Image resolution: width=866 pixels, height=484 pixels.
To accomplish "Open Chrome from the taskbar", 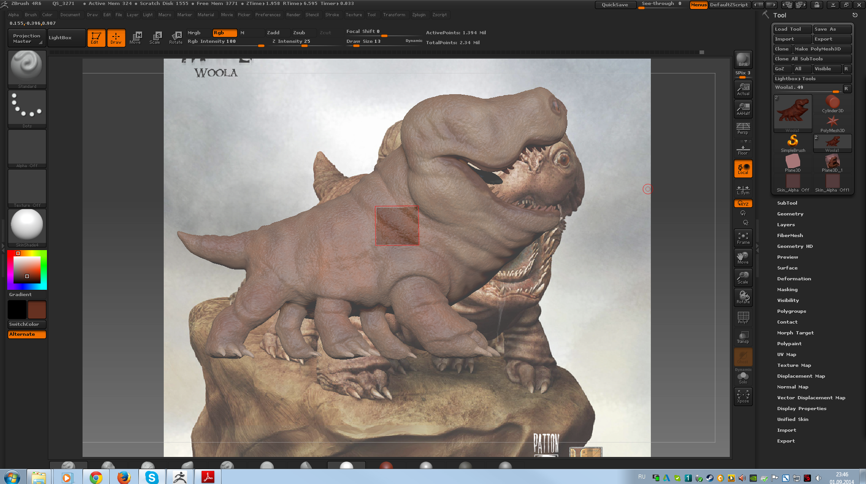I will (96, 477).
